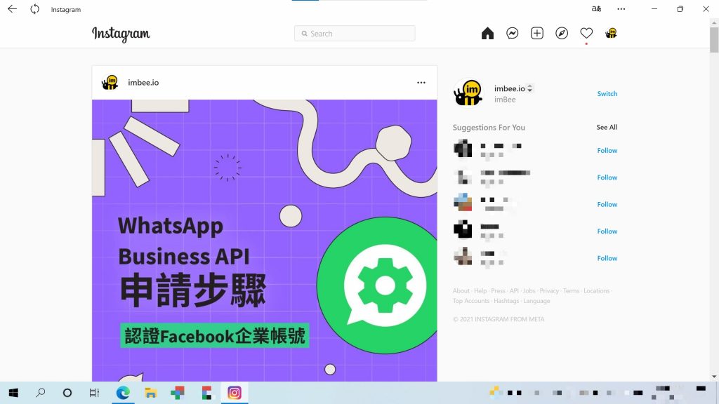Open the Hashtags footer link
Viewport: 719px width, 404px height.
tap(506, 301)
